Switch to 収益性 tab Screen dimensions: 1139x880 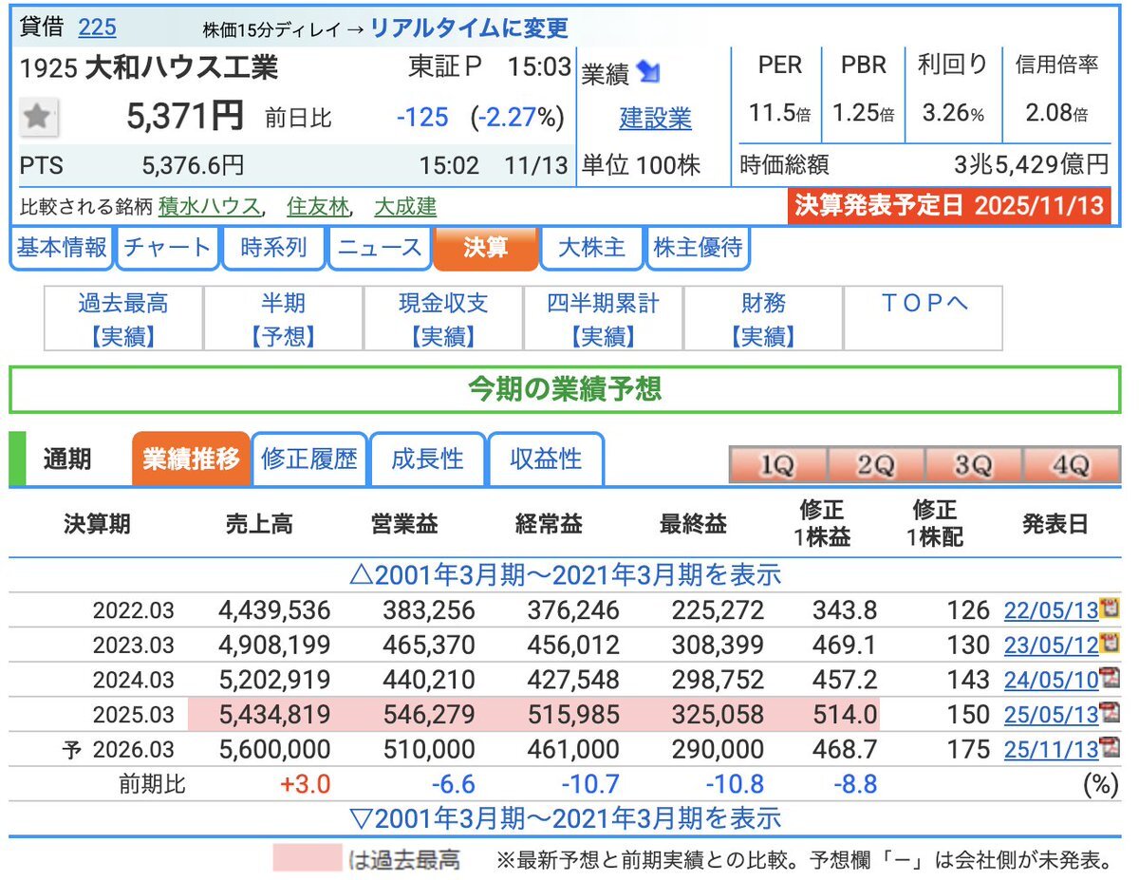pos(545,459)
